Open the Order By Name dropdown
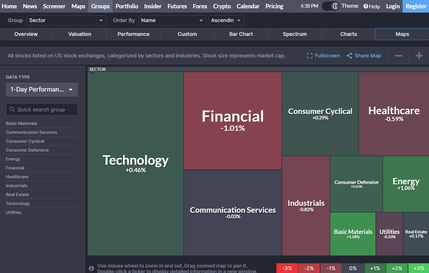This screenshot has width=429, height=273. pyautogui.click(x=172, y=20)
